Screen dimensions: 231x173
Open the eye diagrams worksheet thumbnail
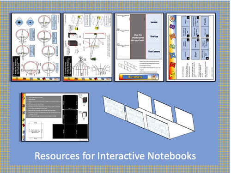[36, 47]
